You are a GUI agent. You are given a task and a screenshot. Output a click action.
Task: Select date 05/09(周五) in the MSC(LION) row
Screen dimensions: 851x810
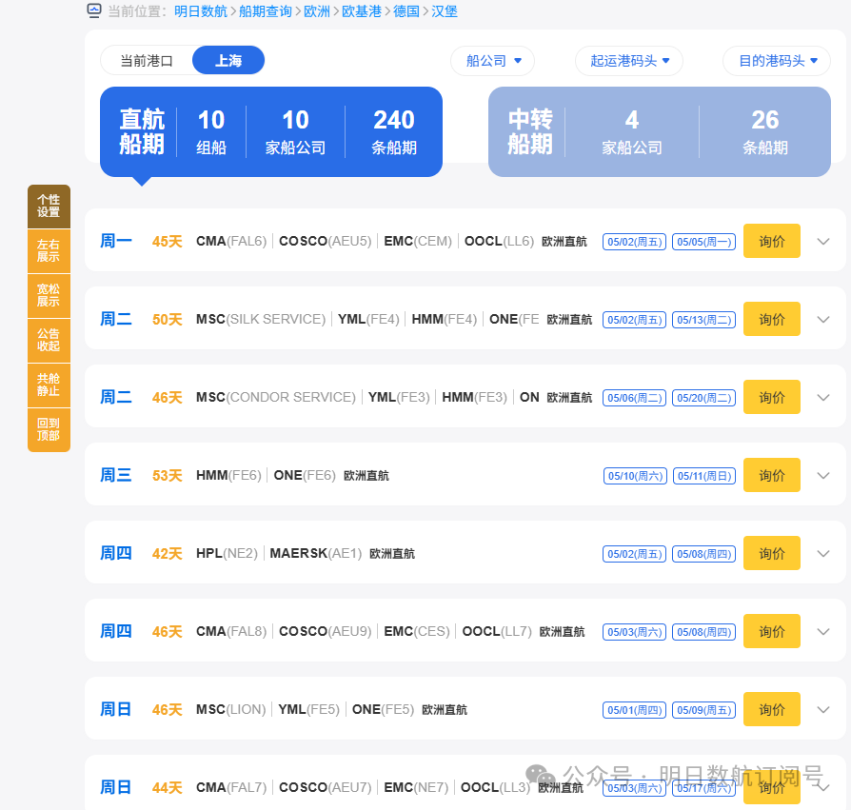click(x=703, y=711)
